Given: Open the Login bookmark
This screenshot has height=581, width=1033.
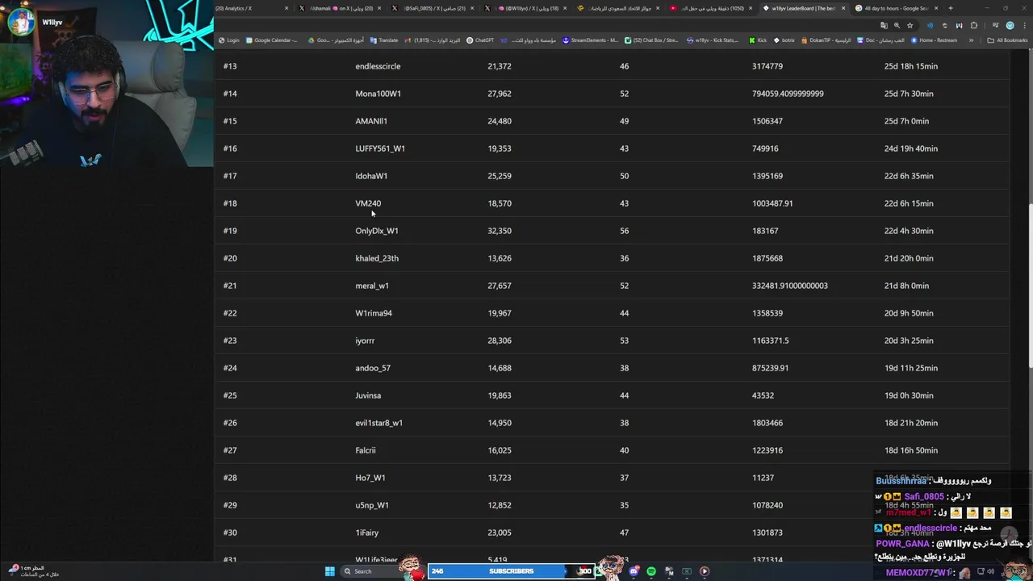Looking at the screenshot, I should 229,40.
